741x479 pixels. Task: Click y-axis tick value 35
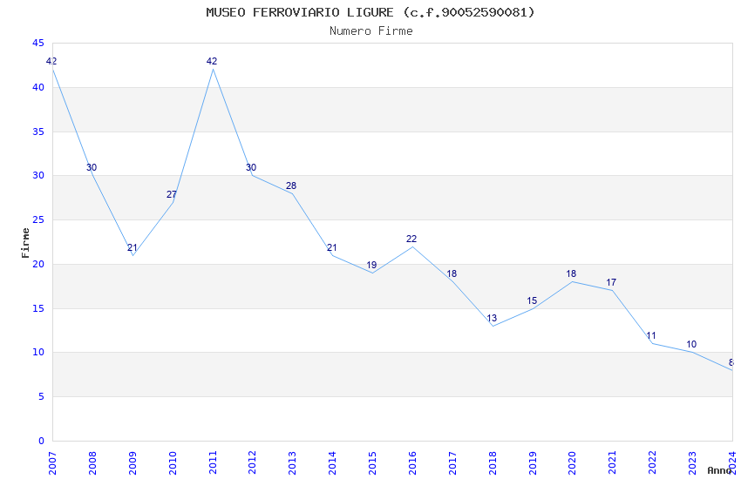(38, 132)
